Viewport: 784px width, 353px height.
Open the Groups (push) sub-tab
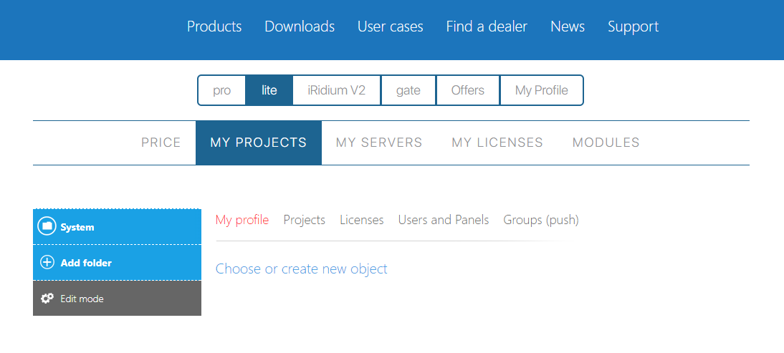coord(541,220)
